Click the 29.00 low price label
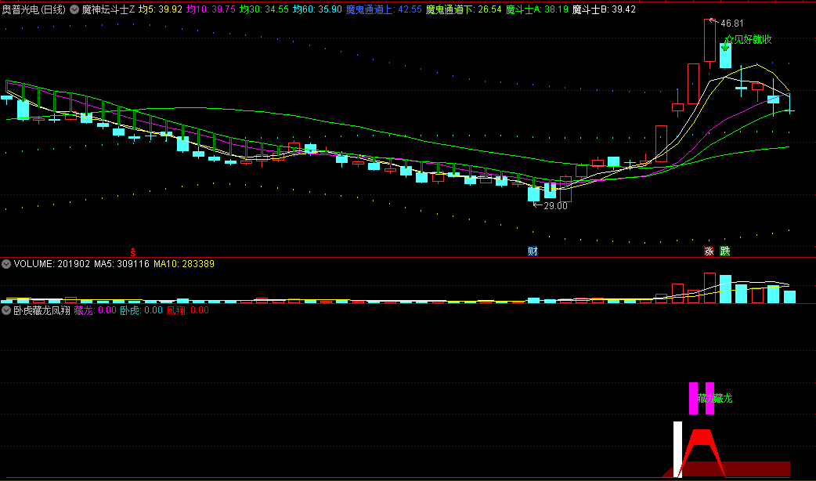This screenshot has height=481, width=816. (x=555, y=205)
